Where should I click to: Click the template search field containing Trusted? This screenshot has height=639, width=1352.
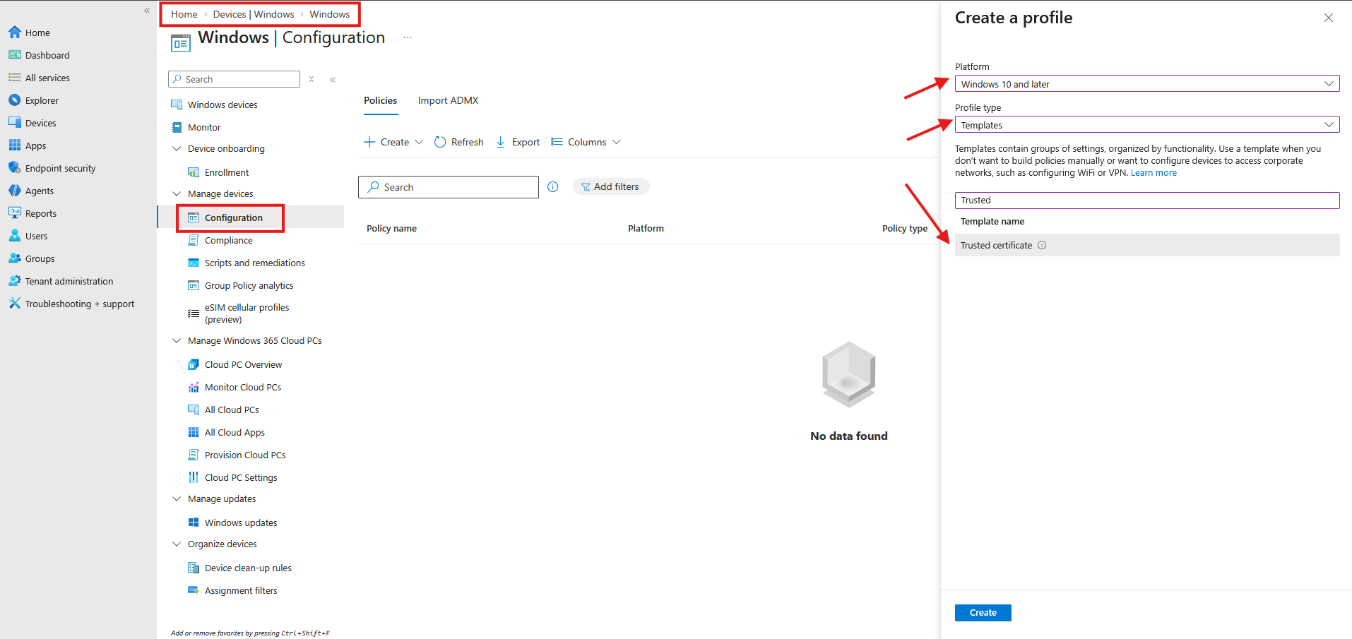1147,201
